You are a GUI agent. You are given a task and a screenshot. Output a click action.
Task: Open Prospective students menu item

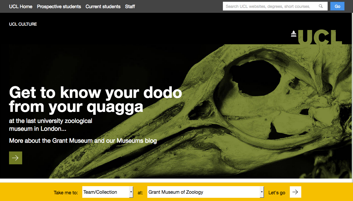59,6
